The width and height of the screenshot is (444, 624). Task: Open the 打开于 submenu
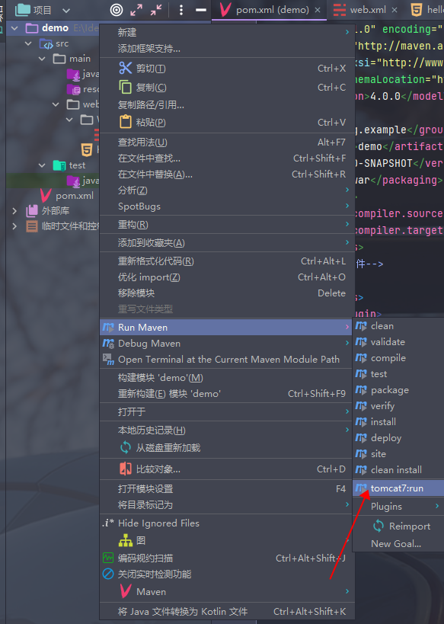pos(227,412)
